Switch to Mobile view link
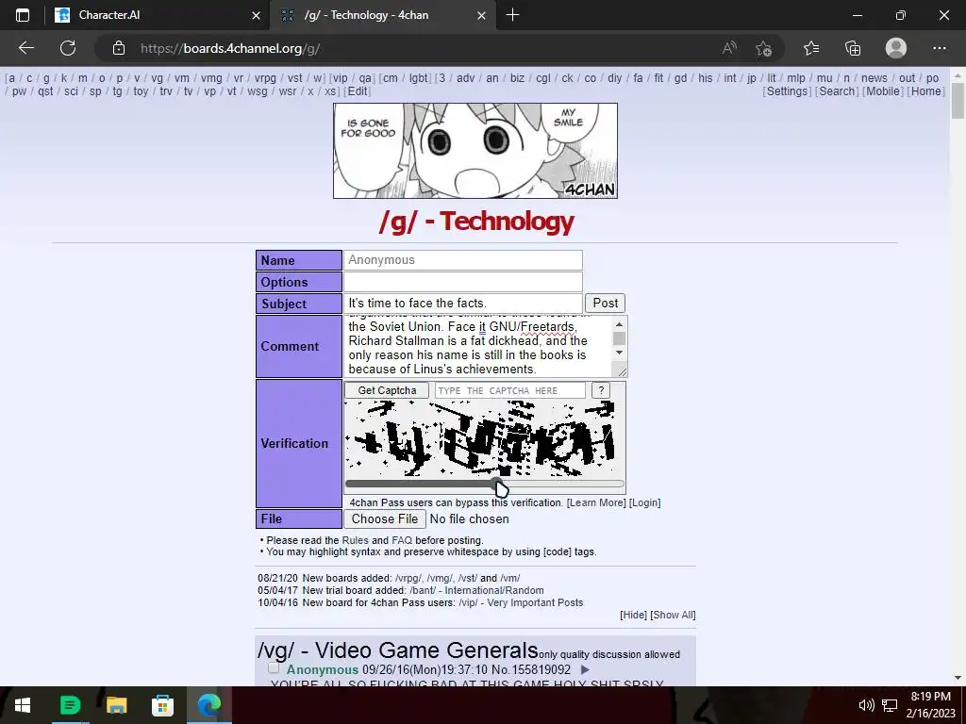 click(x=883, y=91)
